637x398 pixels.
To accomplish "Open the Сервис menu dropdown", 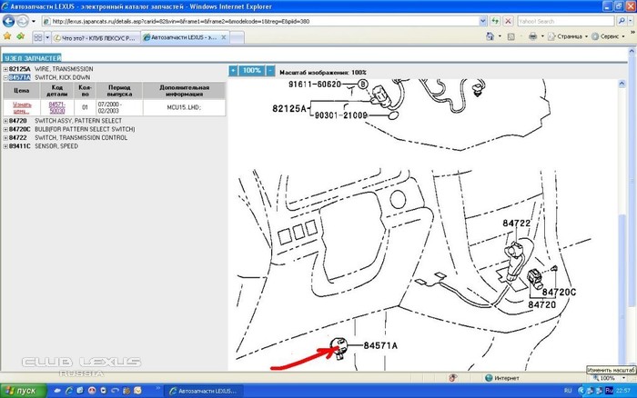I will coord(608,38).
